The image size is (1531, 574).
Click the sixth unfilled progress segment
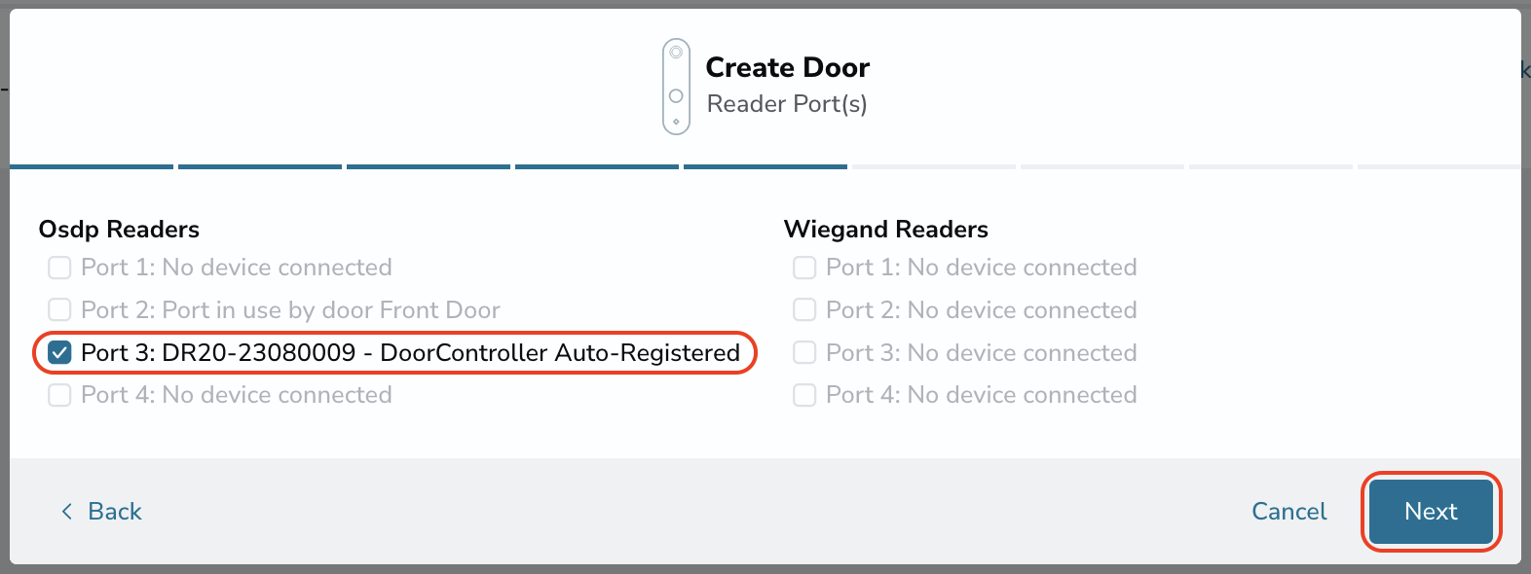pyautogui.click(x=934, y=166)
